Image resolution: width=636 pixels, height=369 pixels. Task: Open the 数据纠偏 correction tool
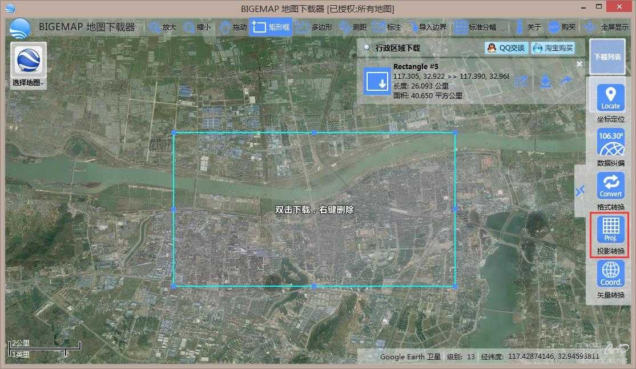click(610, 142)
